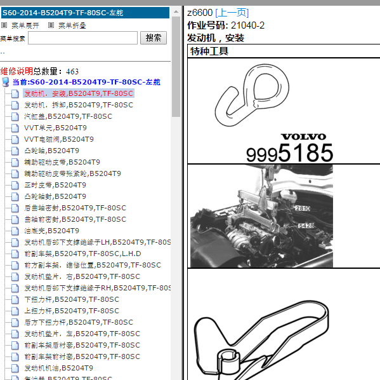Click the search input field next to 菜单搜索

coord(83,37)
